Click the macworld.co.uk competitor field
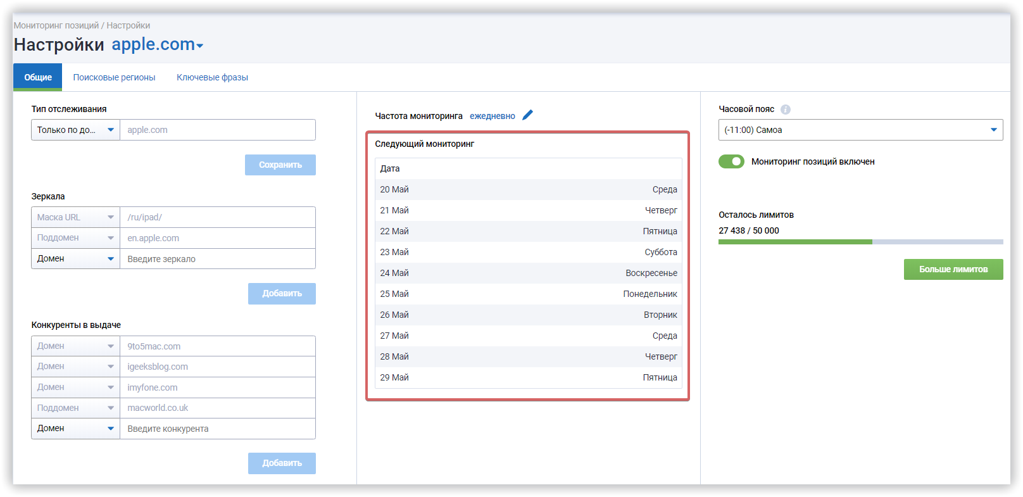 (x=218, y=408)
